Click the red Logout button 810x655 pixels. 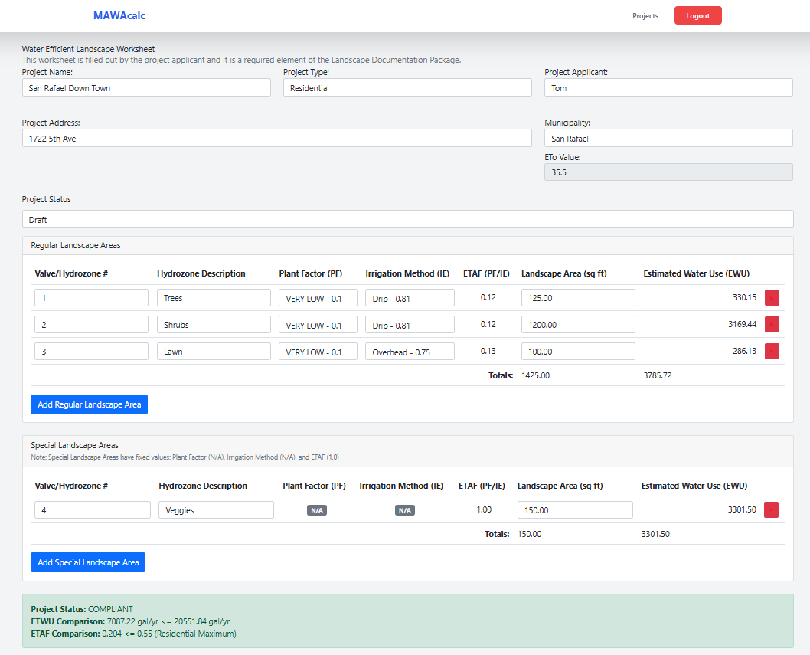pyautogui.click(x=697, y=15)
